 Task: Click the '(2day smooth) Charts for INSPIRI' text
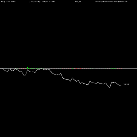(42, 2)
